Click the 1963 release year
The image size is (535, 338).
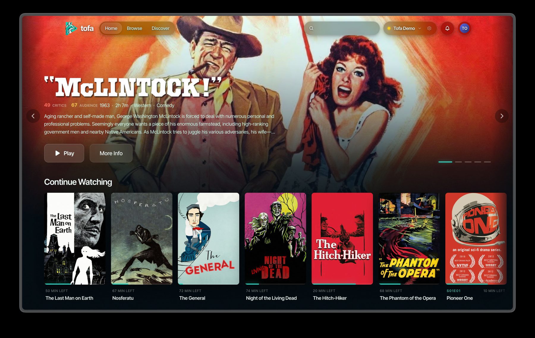point(105,105)
